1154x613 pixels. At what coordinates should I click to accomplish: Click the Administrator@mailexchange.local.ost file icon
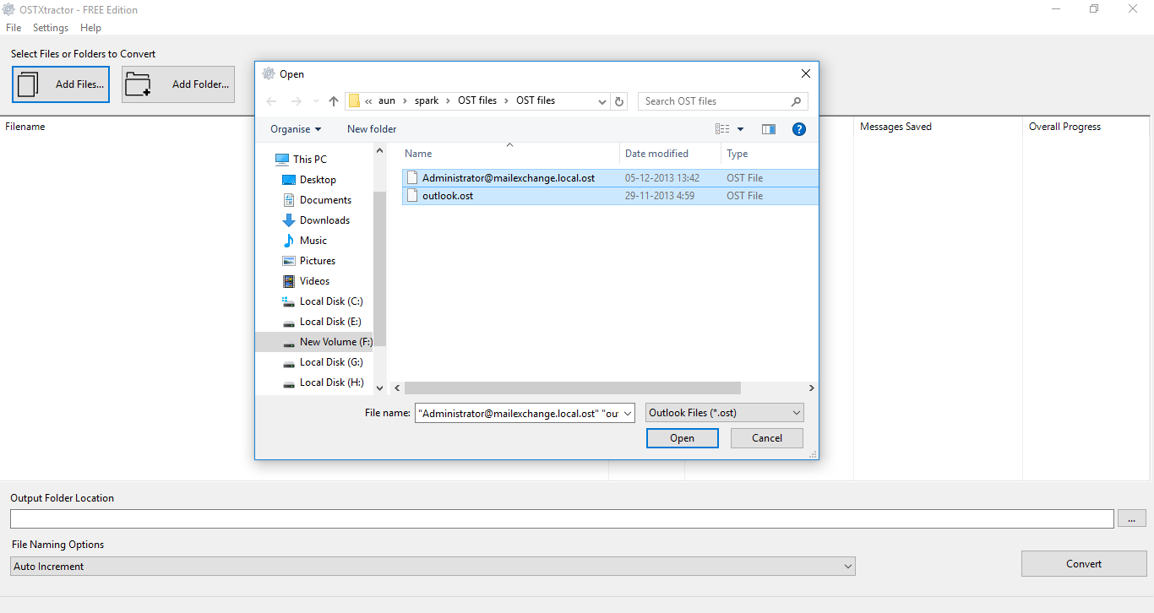[412, 178]
